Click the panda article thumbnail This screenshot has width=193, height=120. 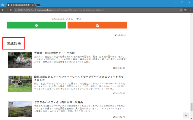pyautogui.click(x=20, y=83)
